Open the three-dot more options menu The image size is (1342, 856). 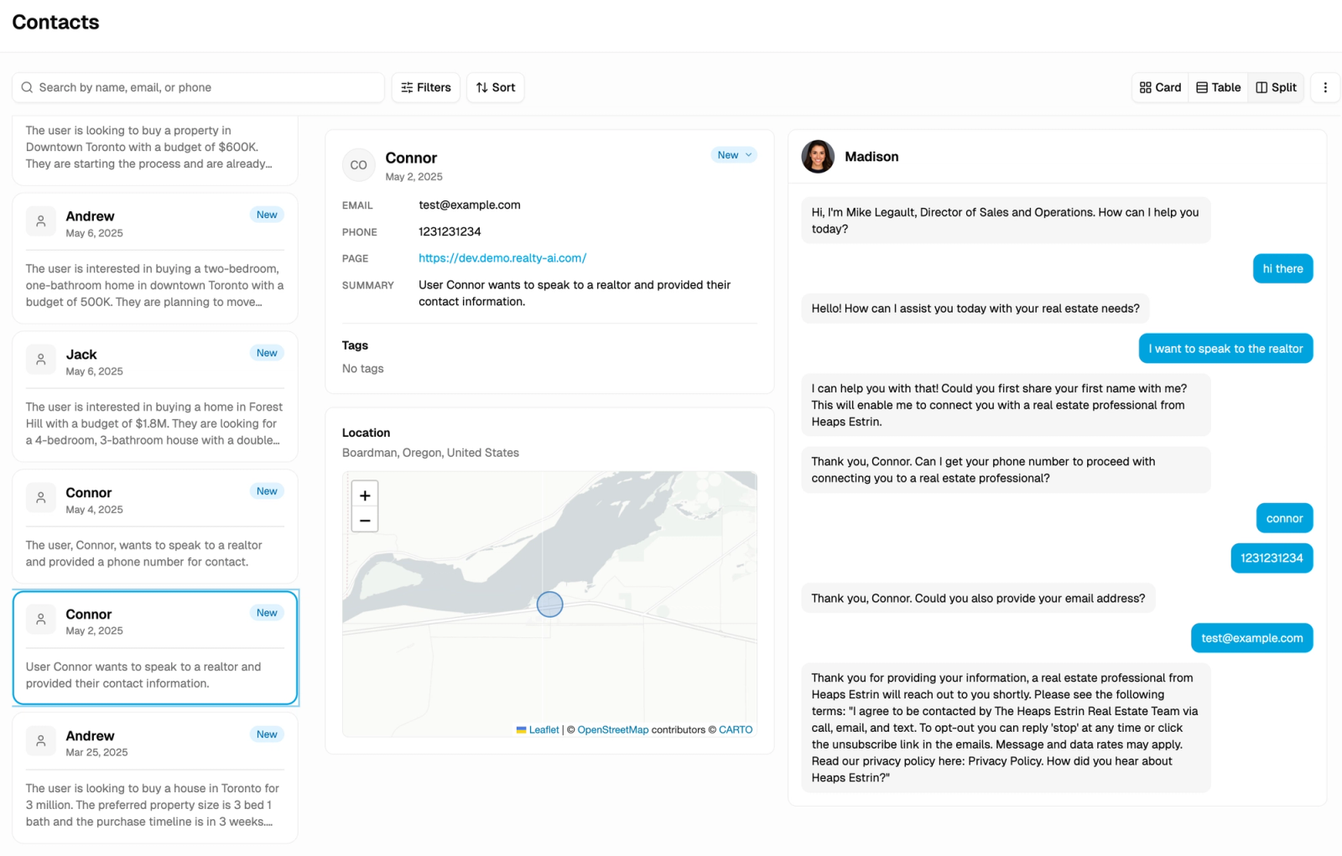[1325, 87]
